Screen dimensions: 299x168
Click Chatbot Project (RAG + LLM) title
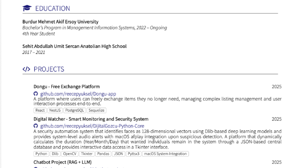coord(63,162)
